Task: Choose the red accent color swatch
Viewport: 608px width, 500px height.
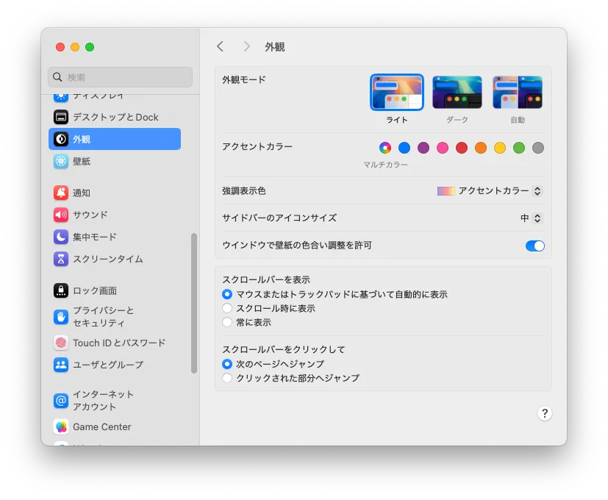Action: click(461, 148)
